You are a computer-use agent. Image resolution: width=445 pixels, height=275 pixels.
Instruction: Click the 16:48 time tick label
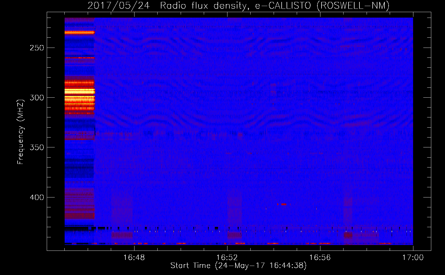coord(134,258)
